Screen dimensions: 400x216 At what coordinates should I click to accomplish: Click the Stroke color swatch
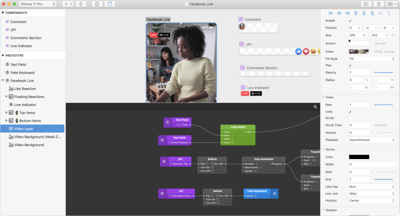click(359, 157)
